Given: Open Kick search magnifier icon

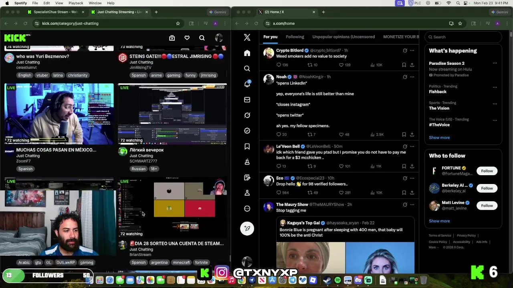Looking at the screenshot, I should tap(202, 38).
